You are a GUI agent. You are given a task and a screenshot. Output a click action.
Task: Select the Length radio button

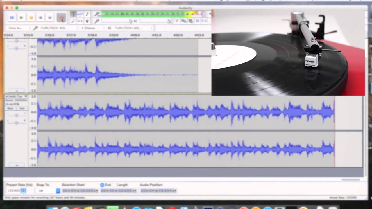(x=115, y=185)
